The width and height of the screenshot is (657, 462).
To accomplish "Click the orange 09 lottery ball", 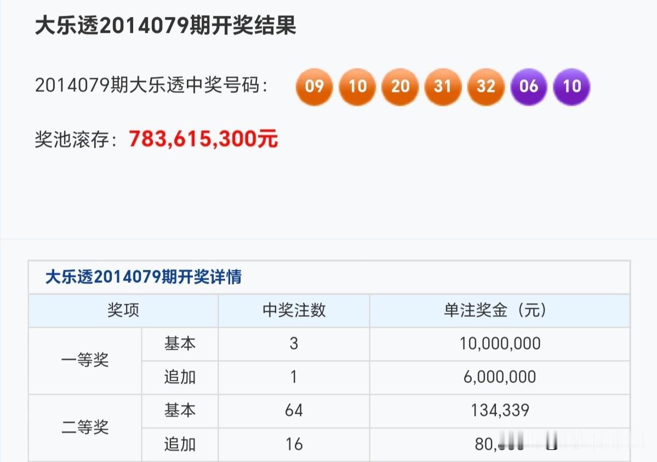I will [315, 86].
